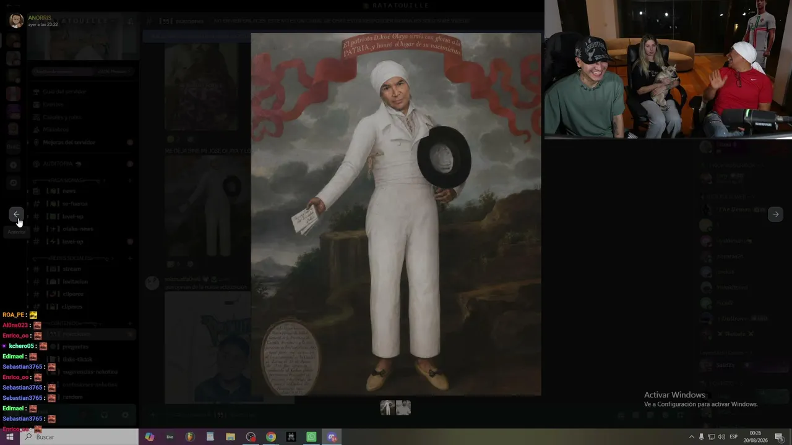
Task: Click the enlarged painting image in the viewer
Action: [396, 214]
